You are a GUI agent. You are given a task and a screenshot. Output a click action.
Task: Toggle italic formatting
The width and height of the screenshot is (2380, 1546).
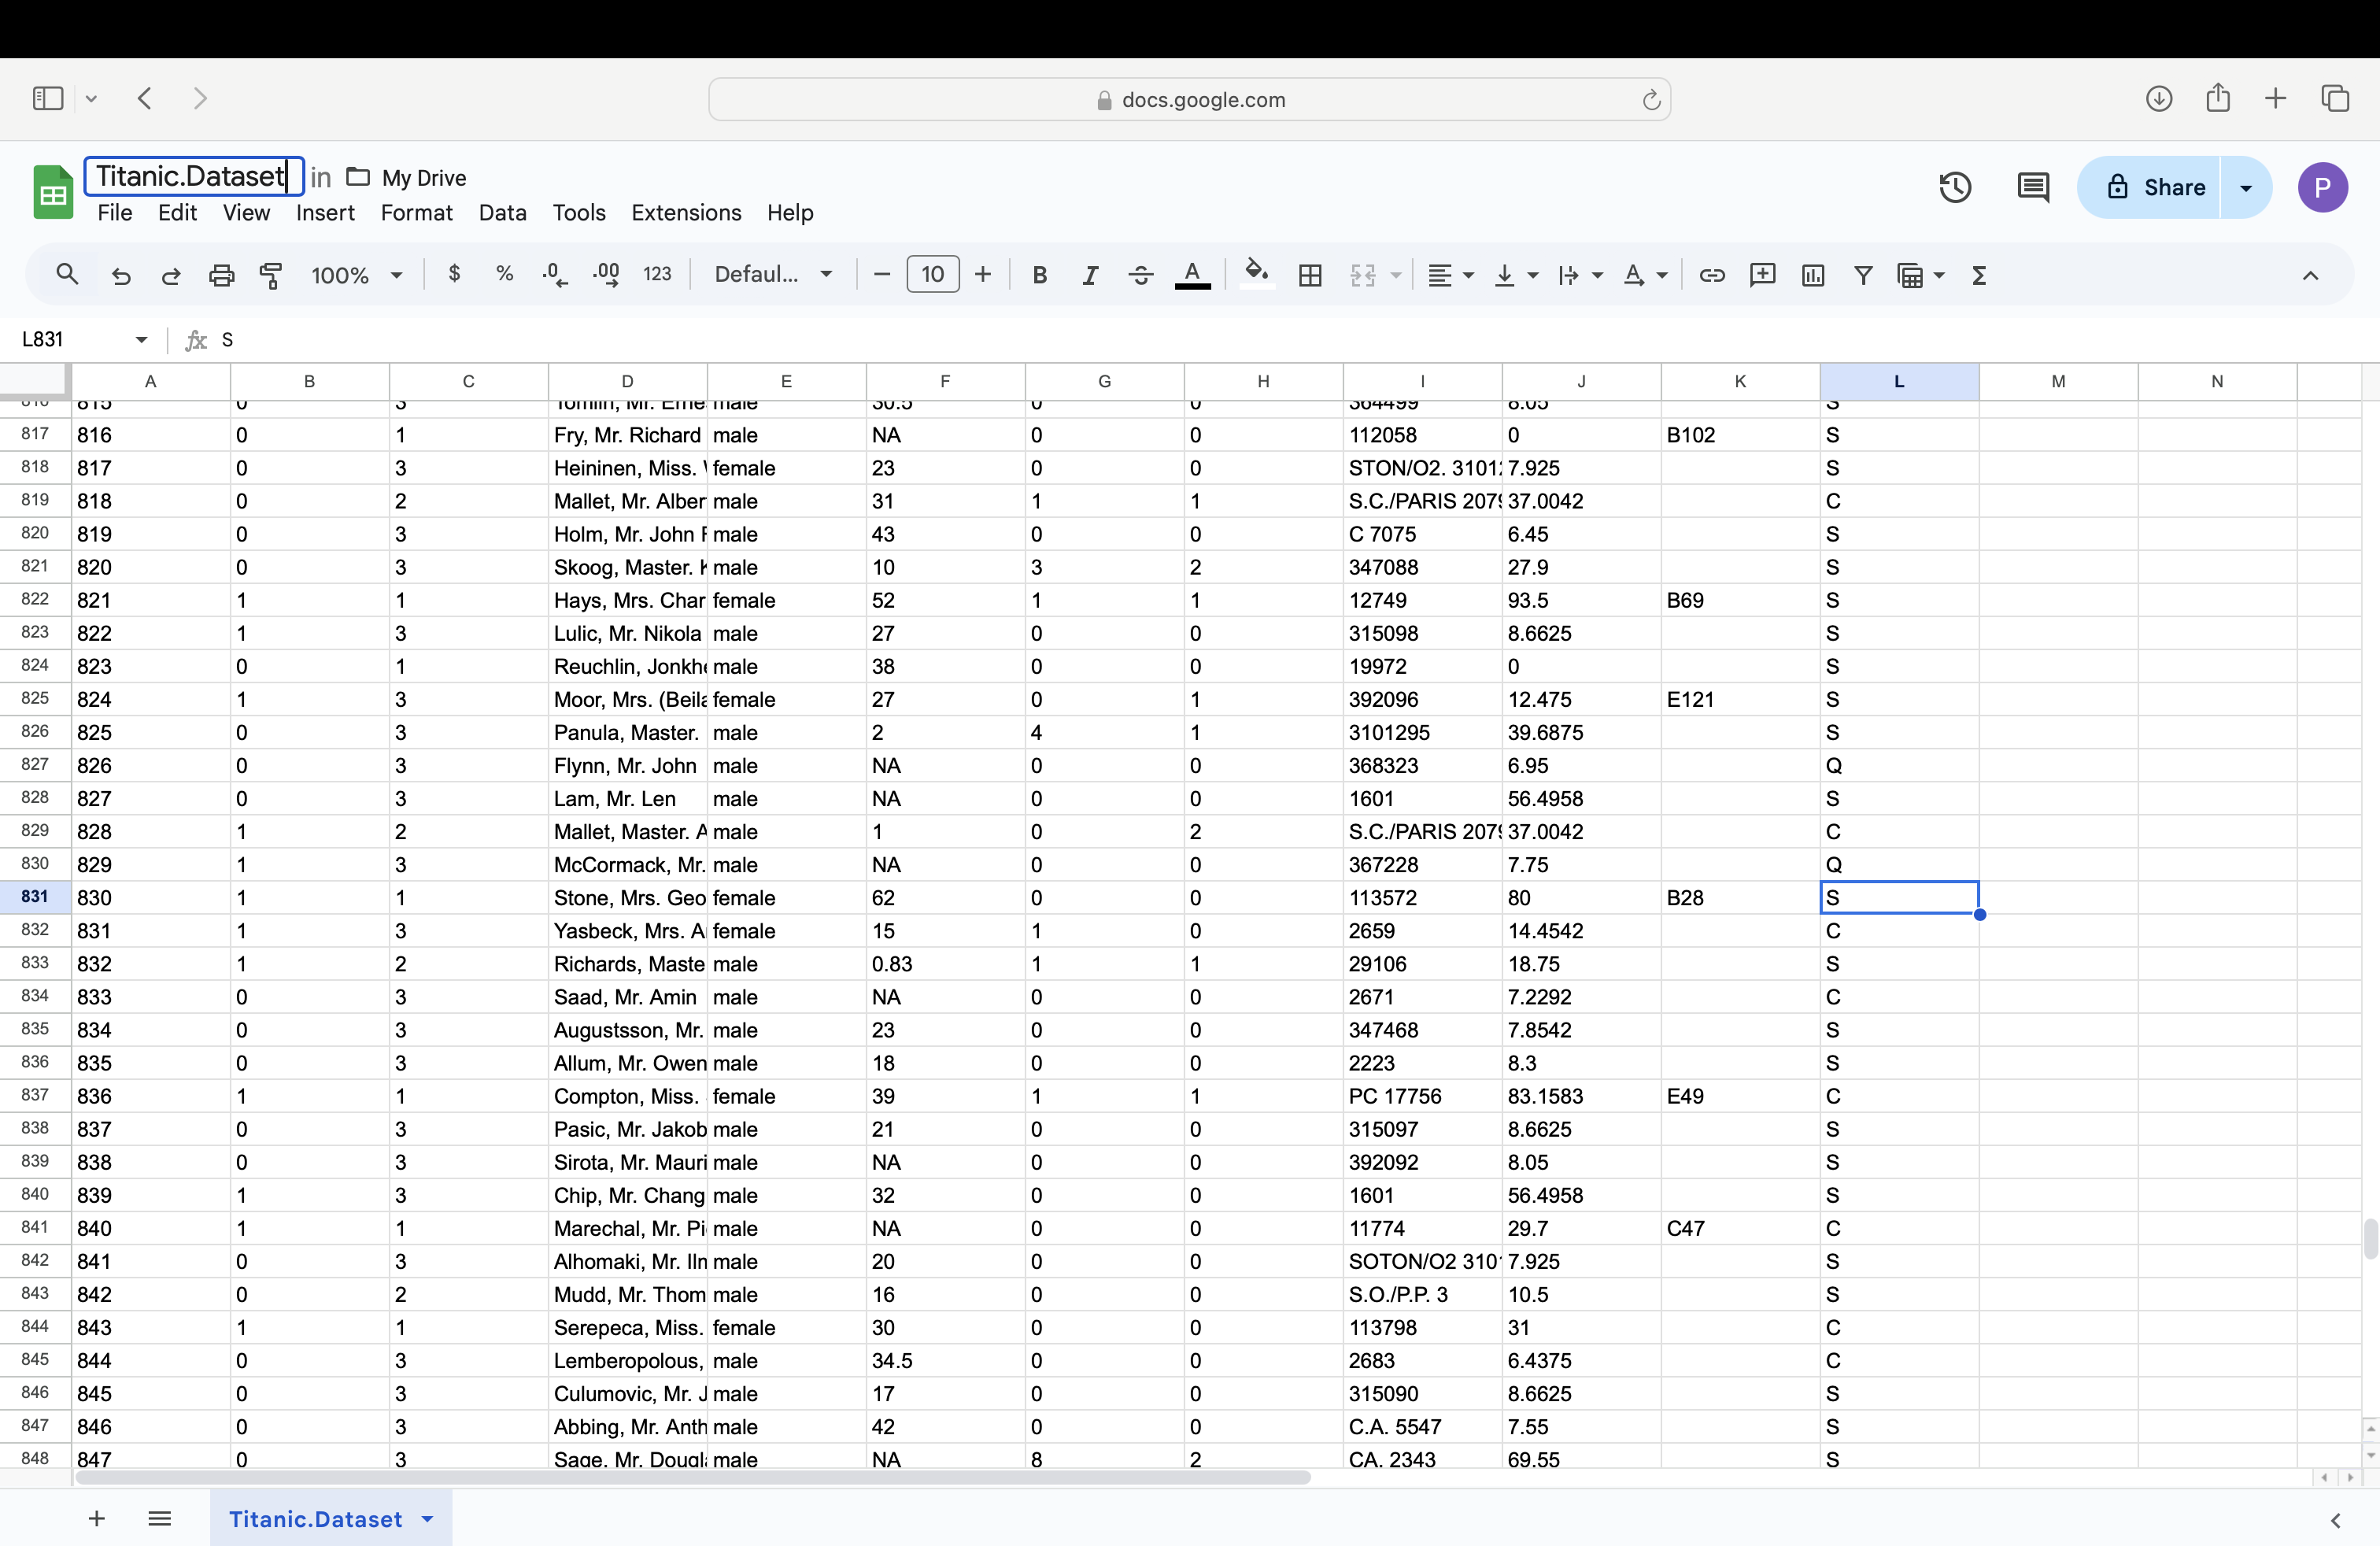click(1090, 275)
